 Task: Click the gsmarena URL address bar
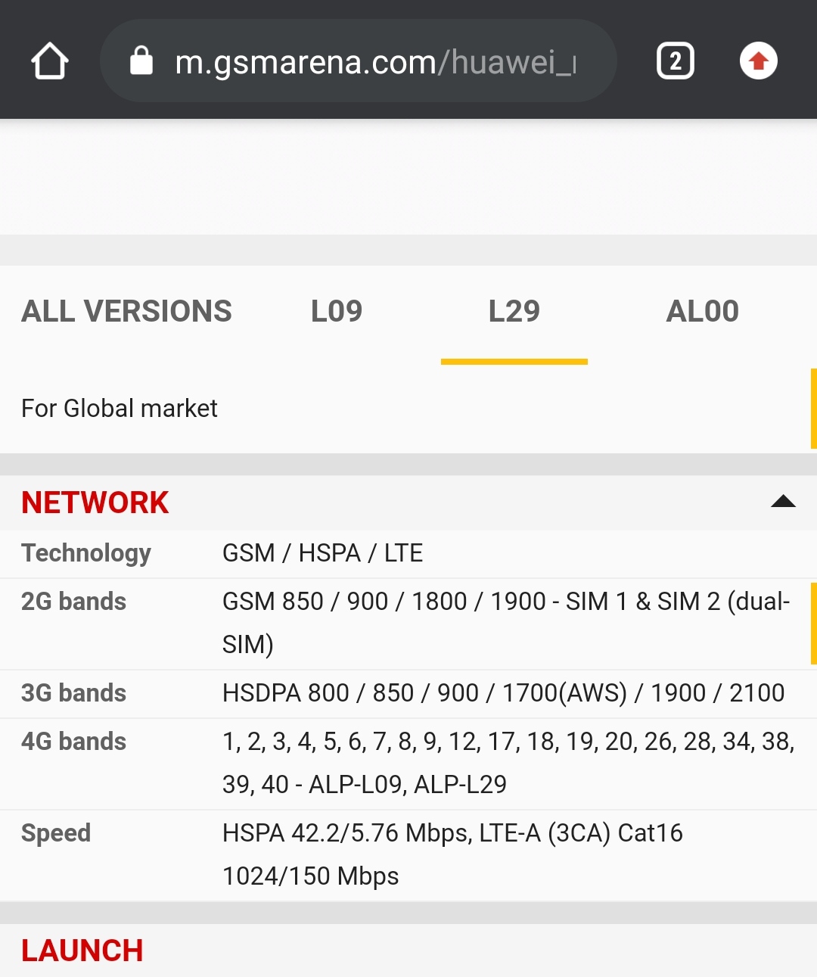[x=358, y=61]
